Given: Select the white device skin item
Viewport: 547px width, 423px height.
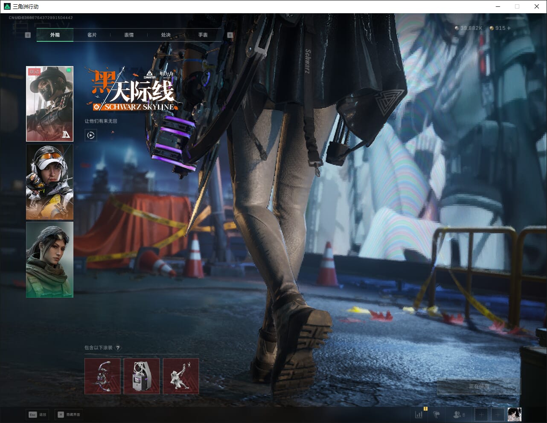Looking at the screenshot, I should 142,376.
